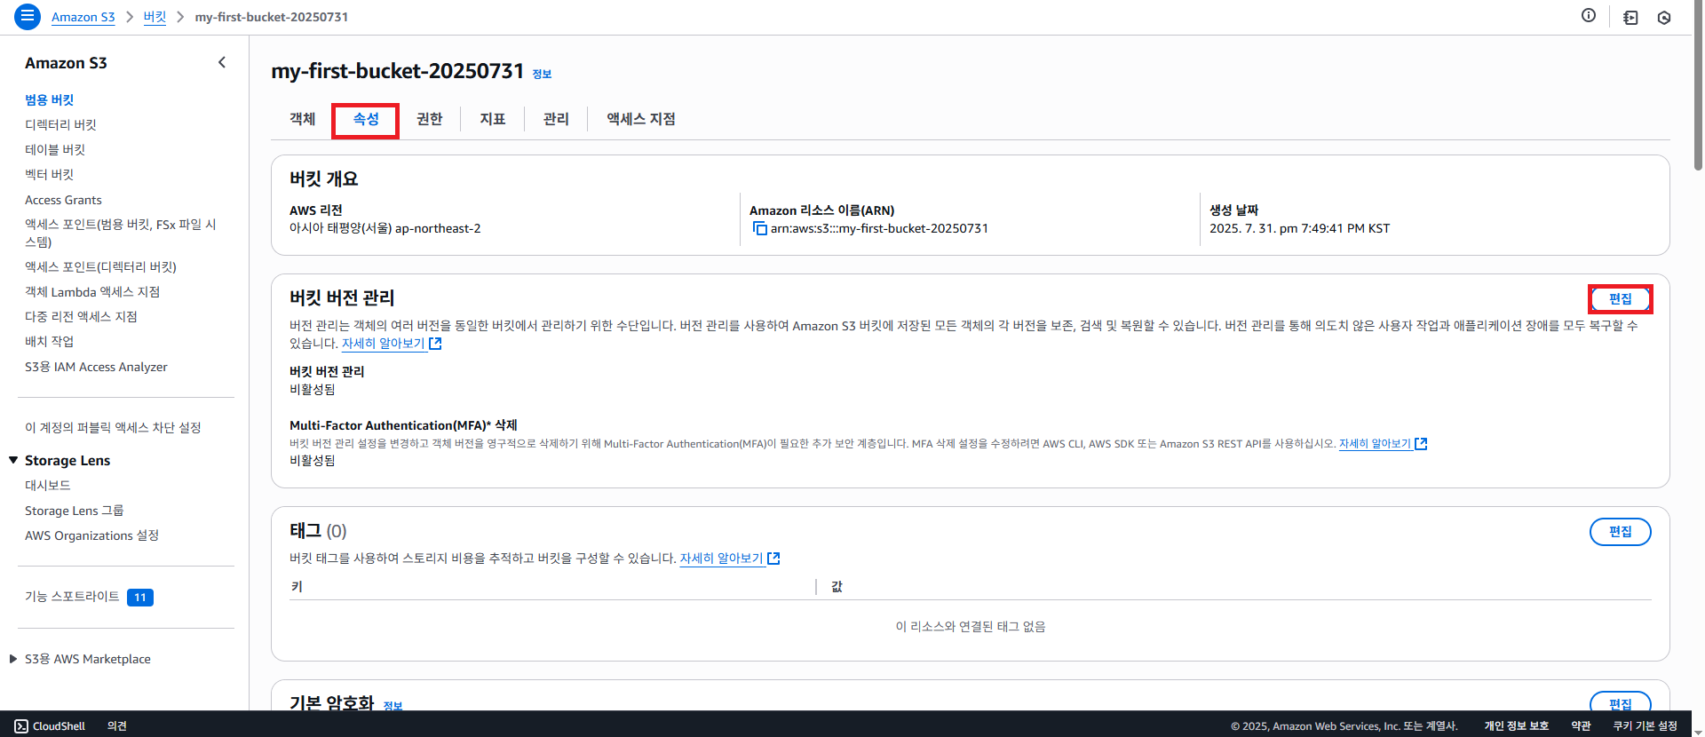This screenshot has height=737, width=1705.
Task: Click the creation date value
Action: [1299, 229]
